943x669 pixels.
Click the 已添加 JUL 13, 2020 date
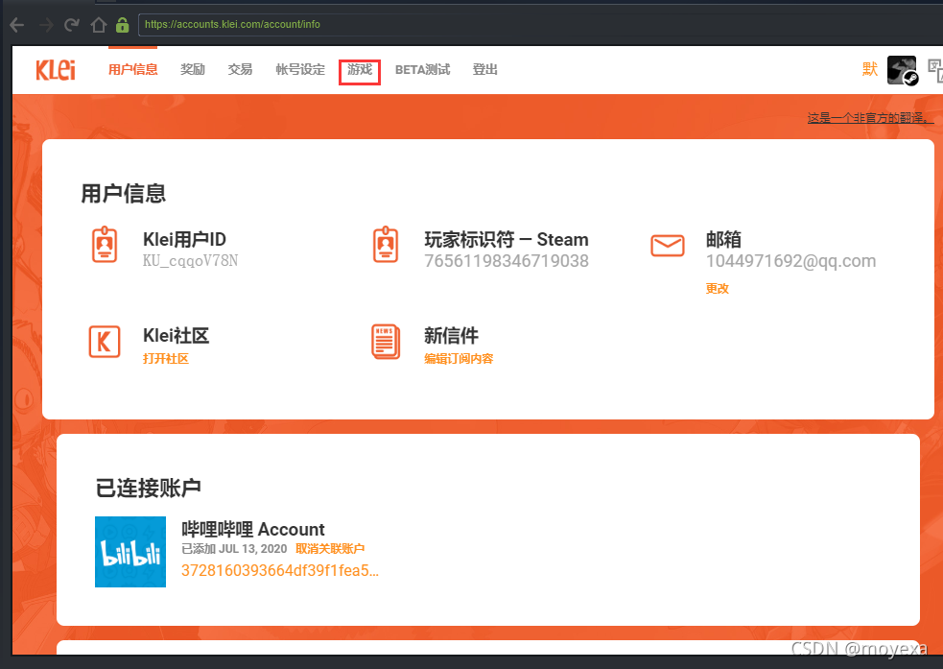(x=234, y=549)
